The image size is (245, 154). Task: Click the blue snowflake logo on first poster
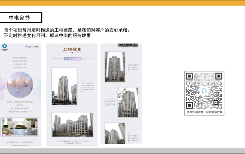tap(5, 46)
